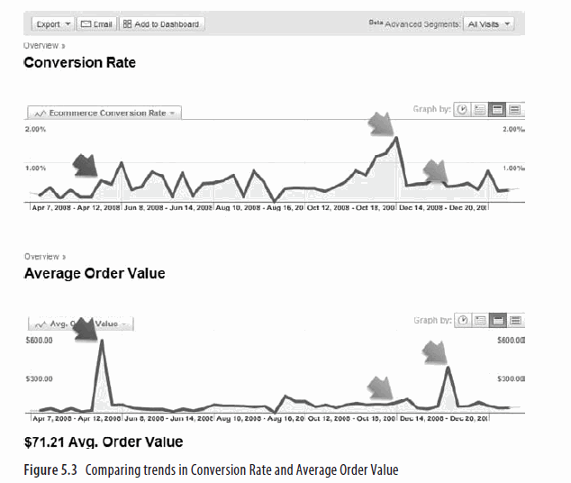
Task: Select hourly clock graph icon for Average Order Value
Action: click(463, 320)
